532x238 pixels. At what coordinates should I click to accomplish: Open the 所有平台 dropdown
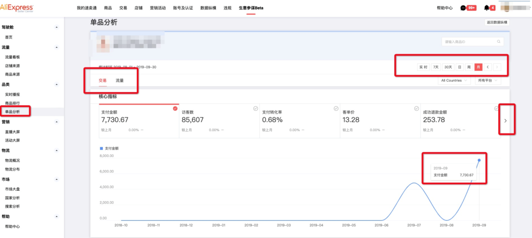tap(488, 81)
